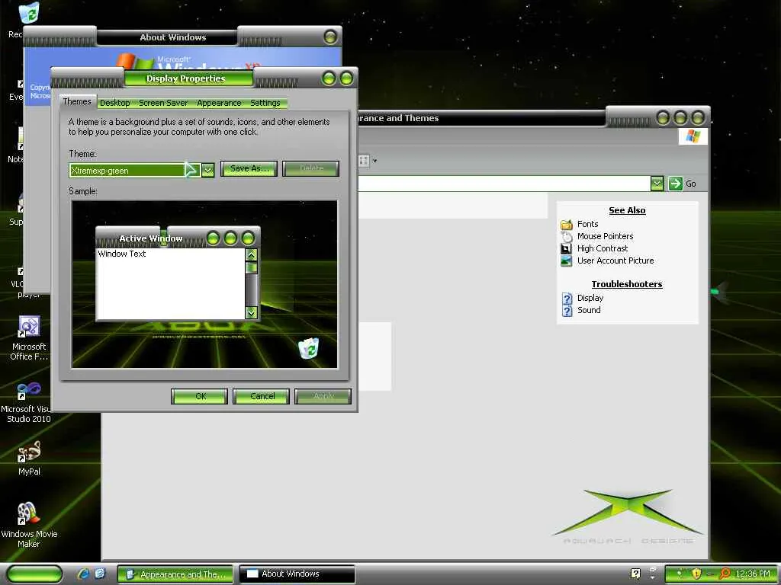Click the system clock 12:36 PM

(x=753, y=574)
